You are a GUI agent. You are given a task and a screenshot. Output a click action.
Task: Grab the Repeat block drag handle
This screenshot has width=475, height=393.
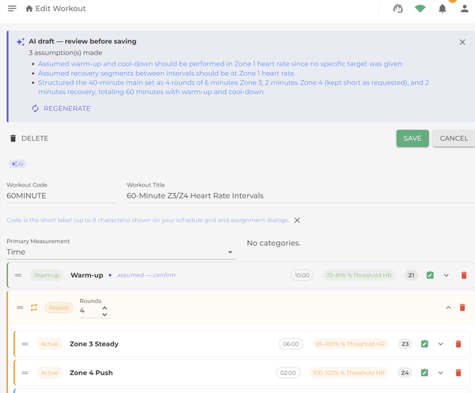tap(20, 308)
